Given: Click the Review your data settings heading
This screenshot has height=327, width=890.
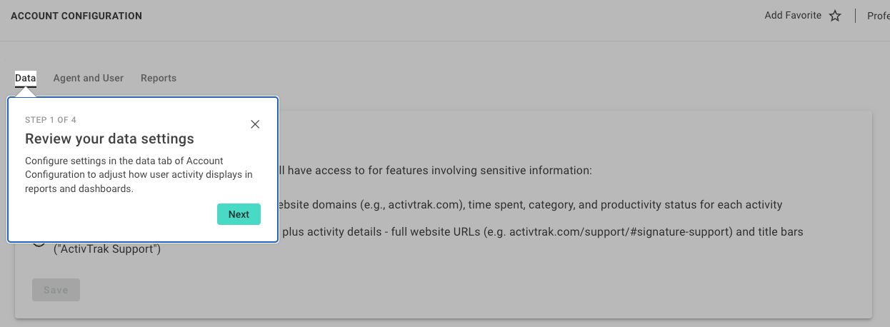Looking at the screenshot, I should coord(109,139).
